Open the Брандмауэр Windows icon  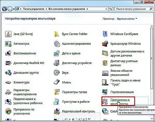point(105,44)
